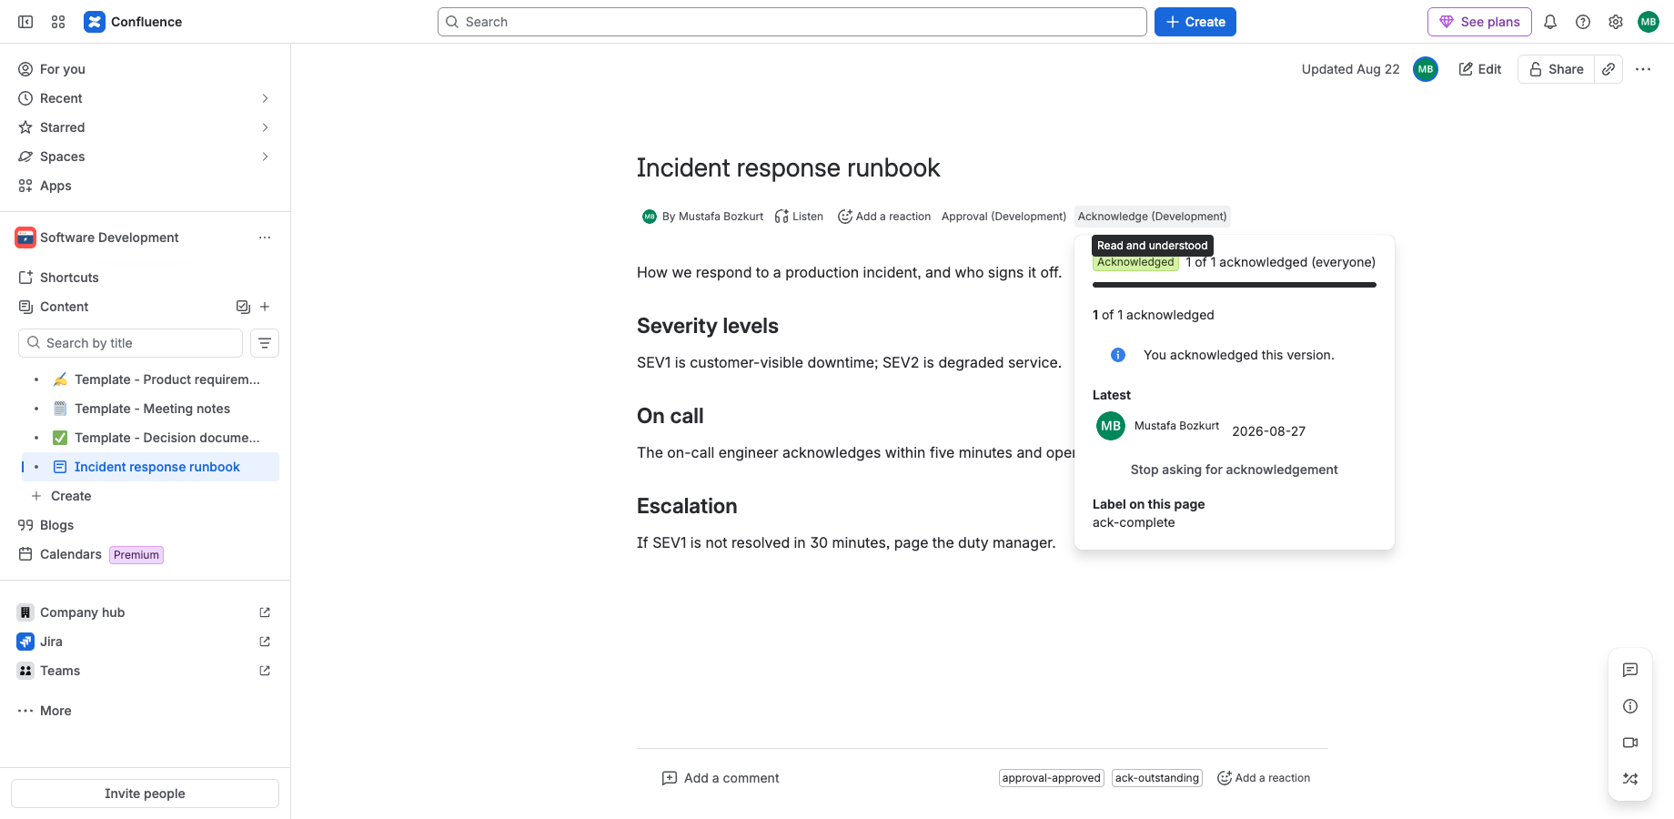
Task: Open the settings gear icon
Action: [x=1616, y=22]
